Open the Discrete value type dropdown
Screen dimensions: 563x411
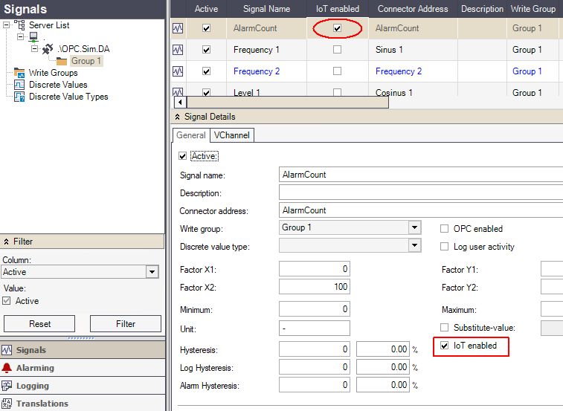(415, 245)
